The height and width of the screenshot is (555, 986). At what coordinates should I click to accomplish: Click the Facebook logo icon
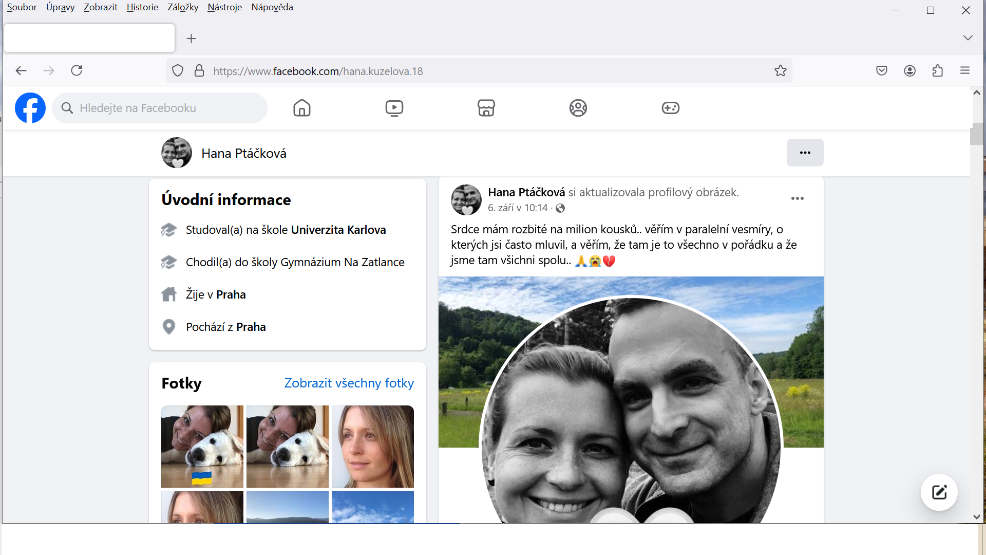pyautogui.click(x=30, y=108)
